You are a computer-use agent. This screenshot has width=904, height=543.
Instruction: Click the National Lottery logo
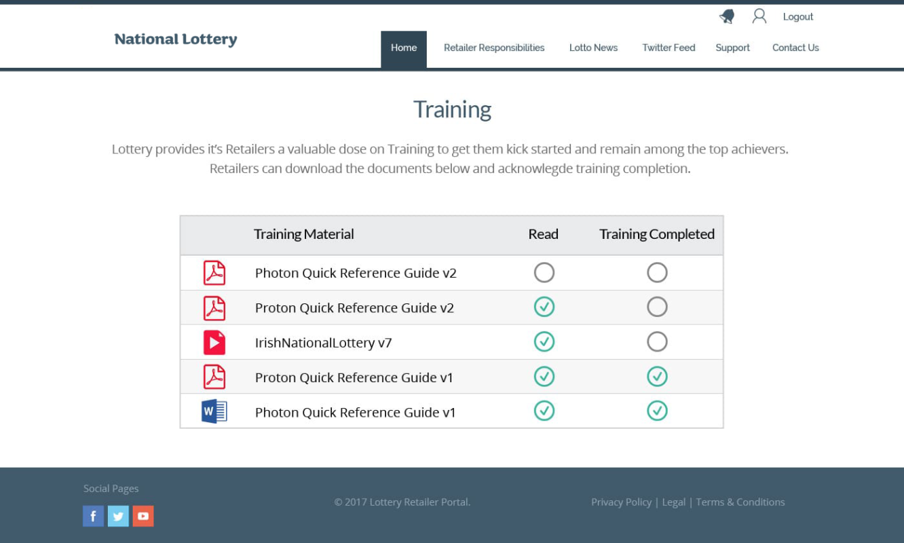pyautogui.click(x=176, y=39)
